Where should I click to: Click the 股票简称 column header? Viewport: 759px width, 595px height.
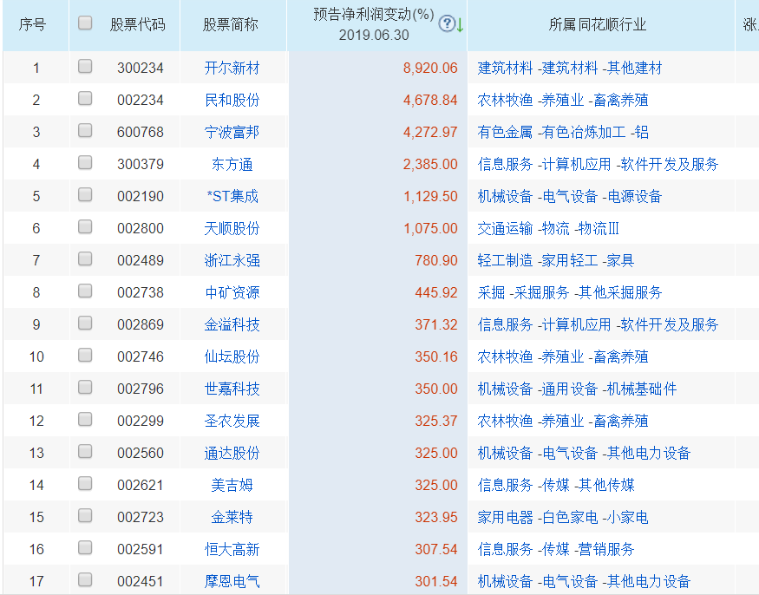pyautogui.click(x=231, y=24)
